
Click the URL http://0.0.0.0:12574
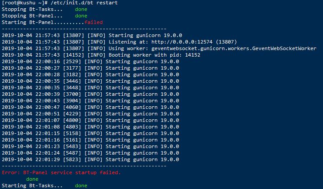coord(182,42)
